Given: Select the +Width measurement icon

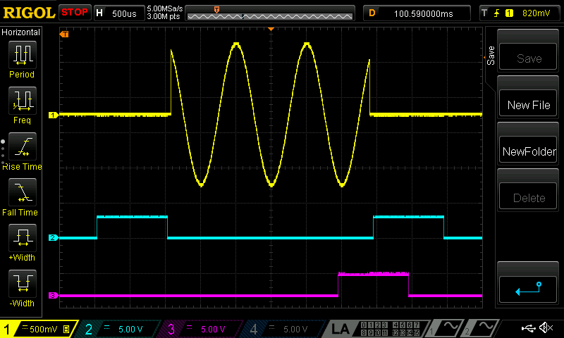Looking at the screenshot, I should pyautogui.click(x=23, y=237).
